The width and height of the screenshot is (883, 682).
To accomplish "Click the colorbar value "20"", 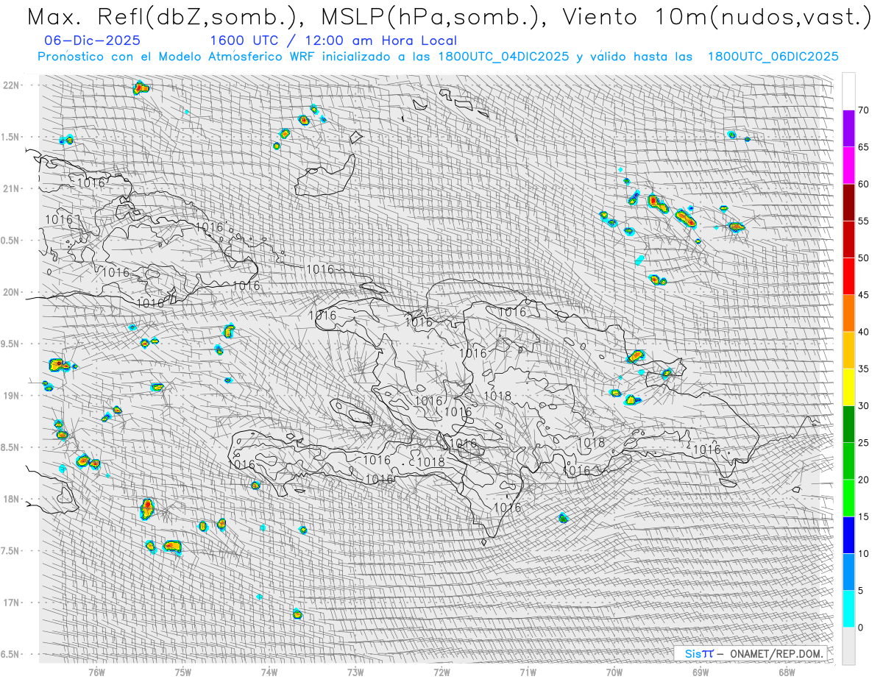I will click(x=863, y=480).
